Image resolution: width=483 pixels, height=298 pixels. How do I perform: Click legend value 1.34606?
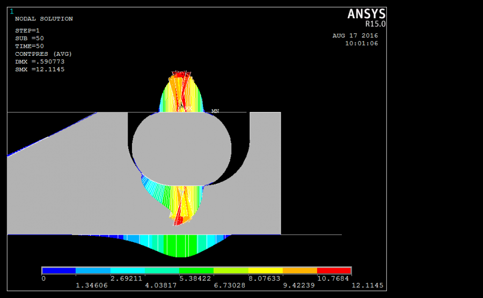pos(92,285)
